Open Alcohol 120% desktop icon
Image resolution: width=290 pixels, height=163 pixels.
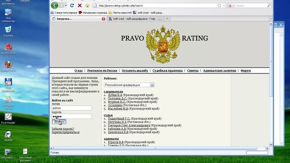8,49
